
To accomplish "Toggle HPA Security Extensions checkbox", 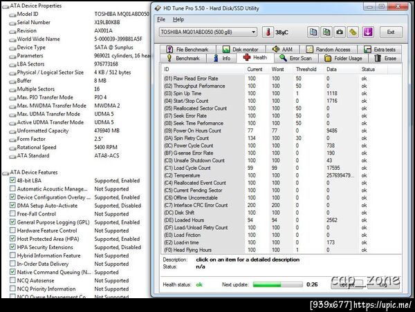I will click(12, 246).
